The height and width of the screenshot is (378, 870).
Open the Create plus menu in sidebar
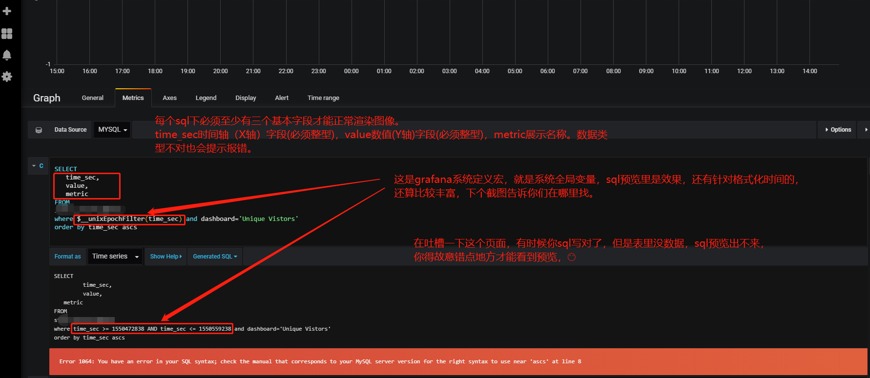(7, 11)
